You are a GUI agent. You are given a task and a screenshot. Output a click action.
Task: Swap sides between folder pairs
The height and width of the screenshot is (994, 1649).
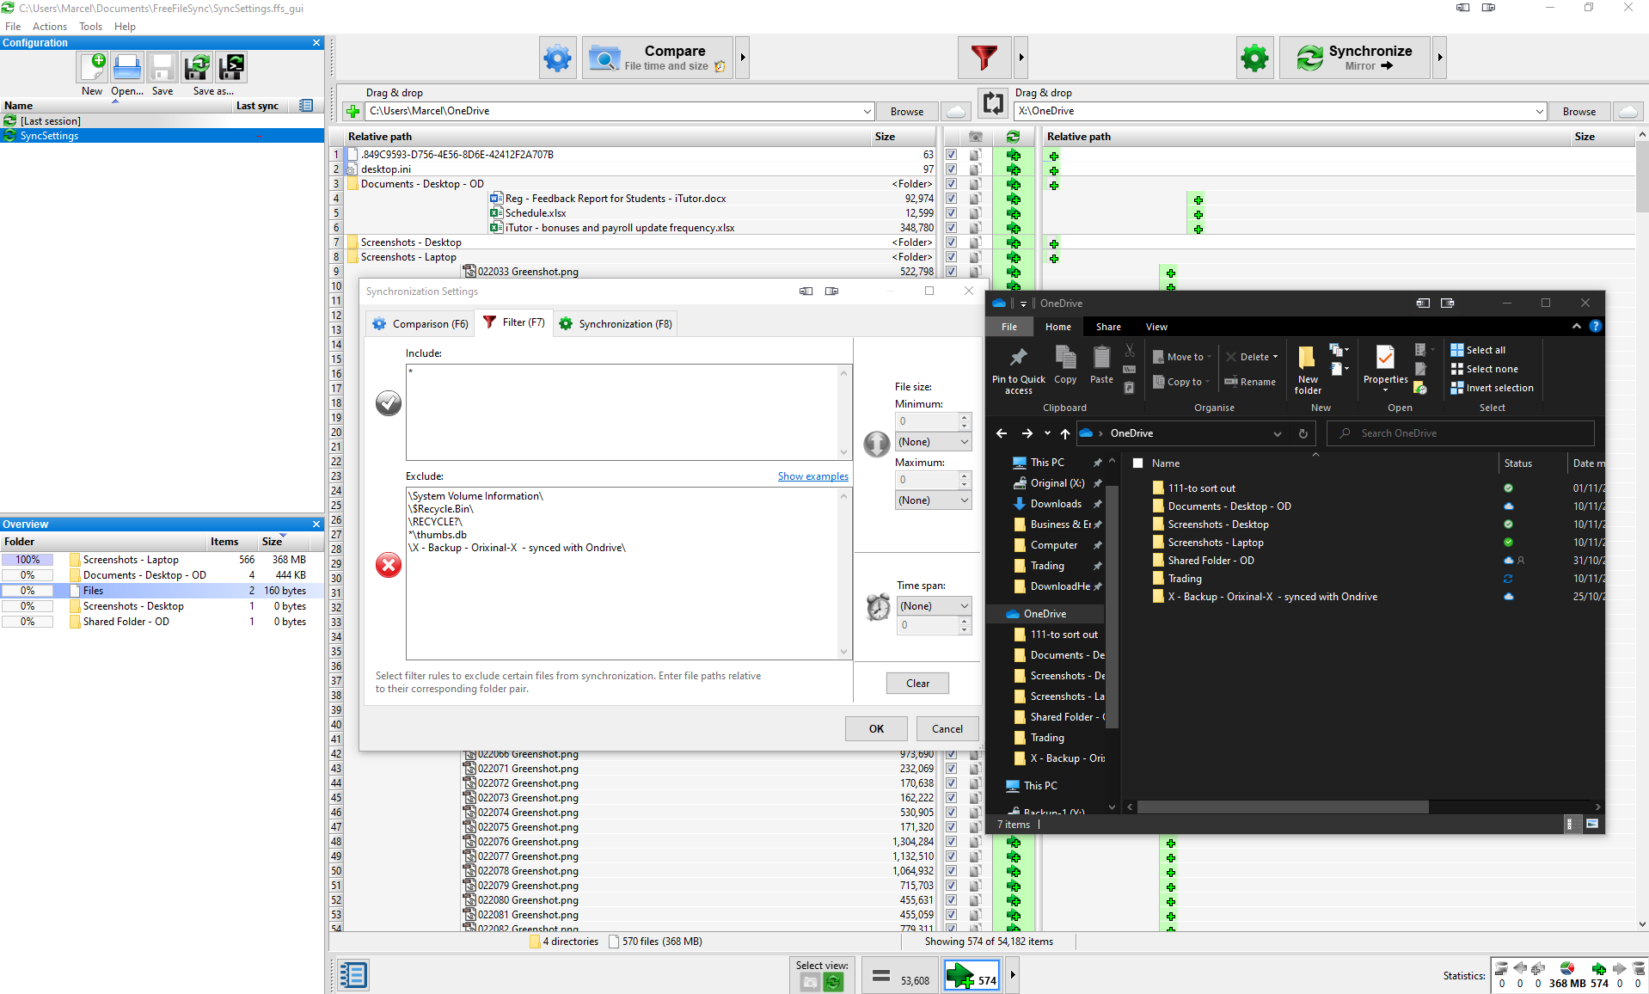click(993, 103)
